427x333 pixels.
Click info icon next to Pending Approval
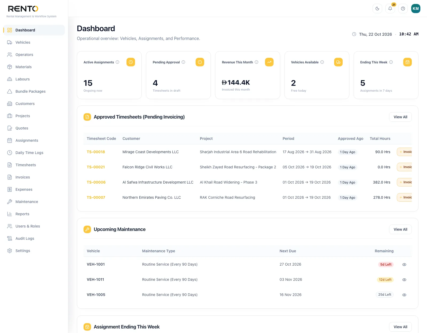tap(183, 62)
